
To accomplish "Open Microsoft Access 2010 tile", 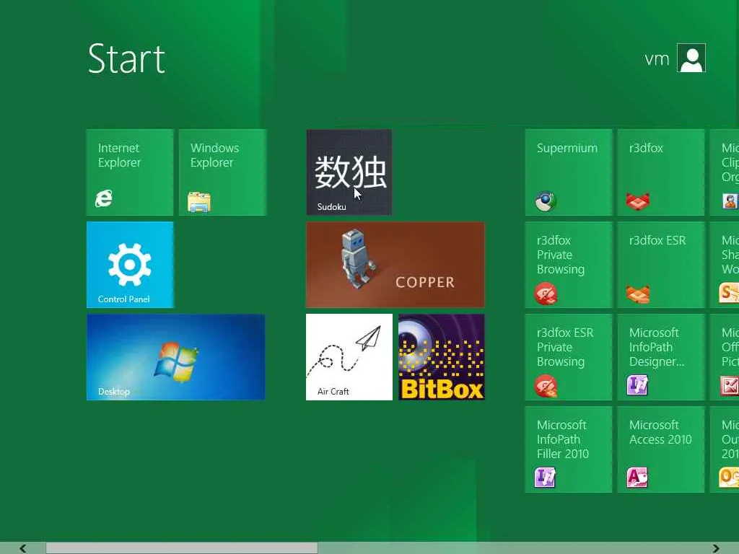I will 661,449.
